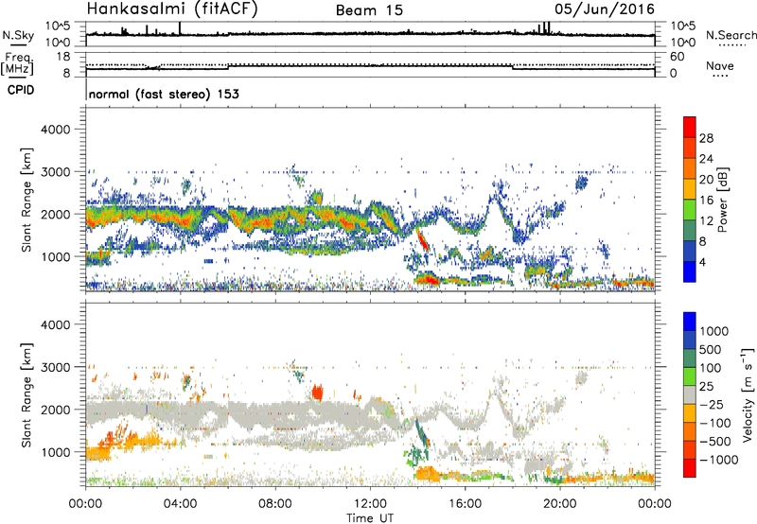Pick the blue top segment of Velocity colorbar
Image resolution: width=757 pixels, height=524 pixels.
pos(690,322)
